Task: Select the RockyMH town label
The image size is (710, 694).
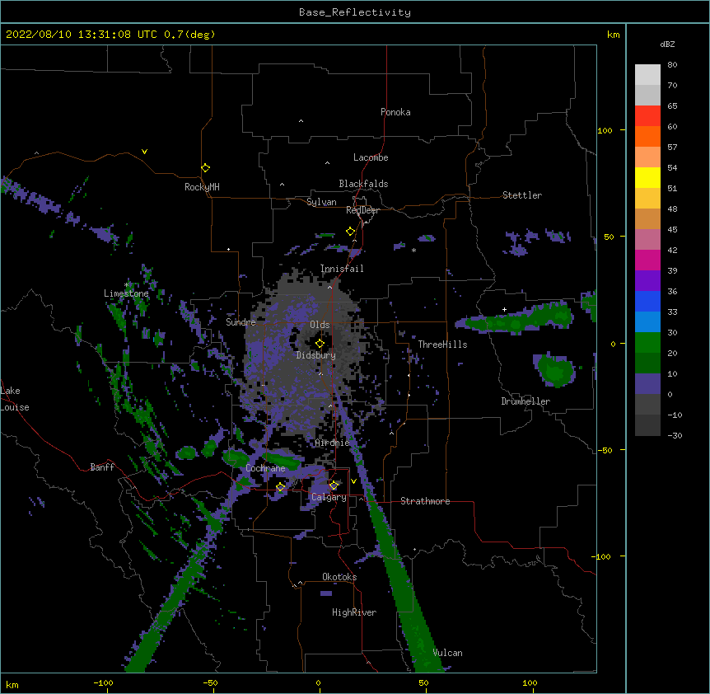Action: pyautogui.click(x=202, y=187)
